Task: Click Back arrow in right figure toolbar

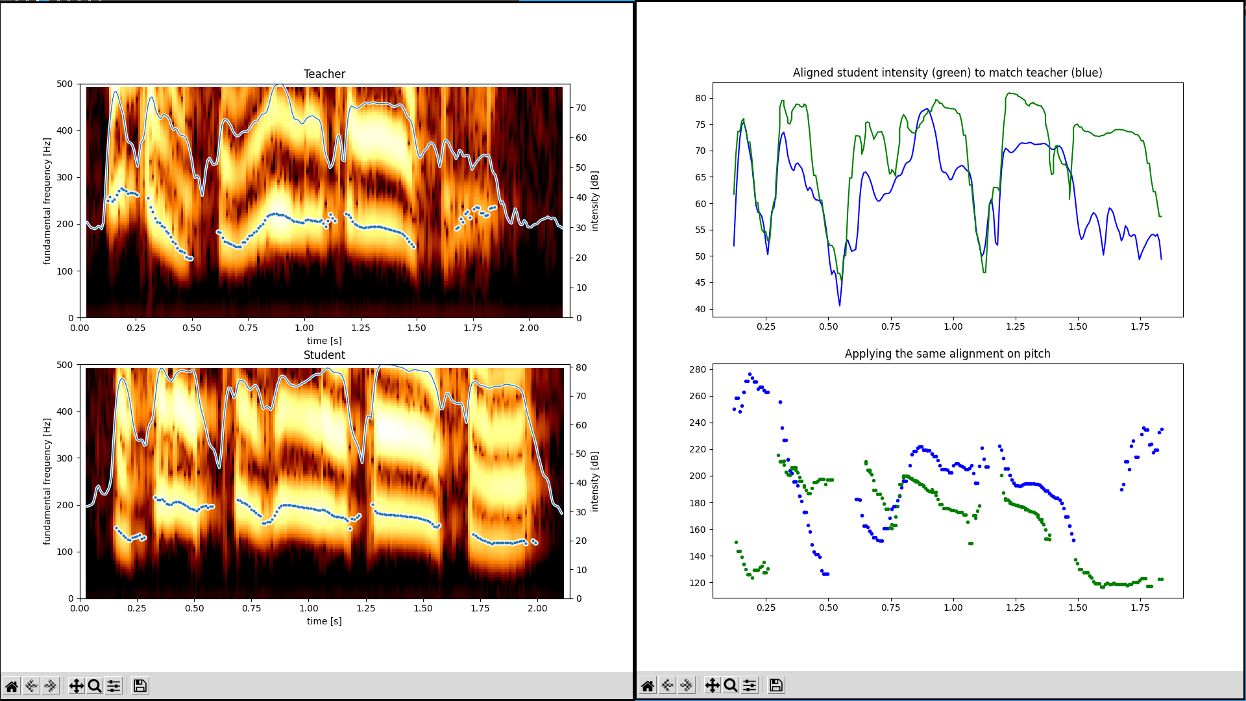Action: 667,685
